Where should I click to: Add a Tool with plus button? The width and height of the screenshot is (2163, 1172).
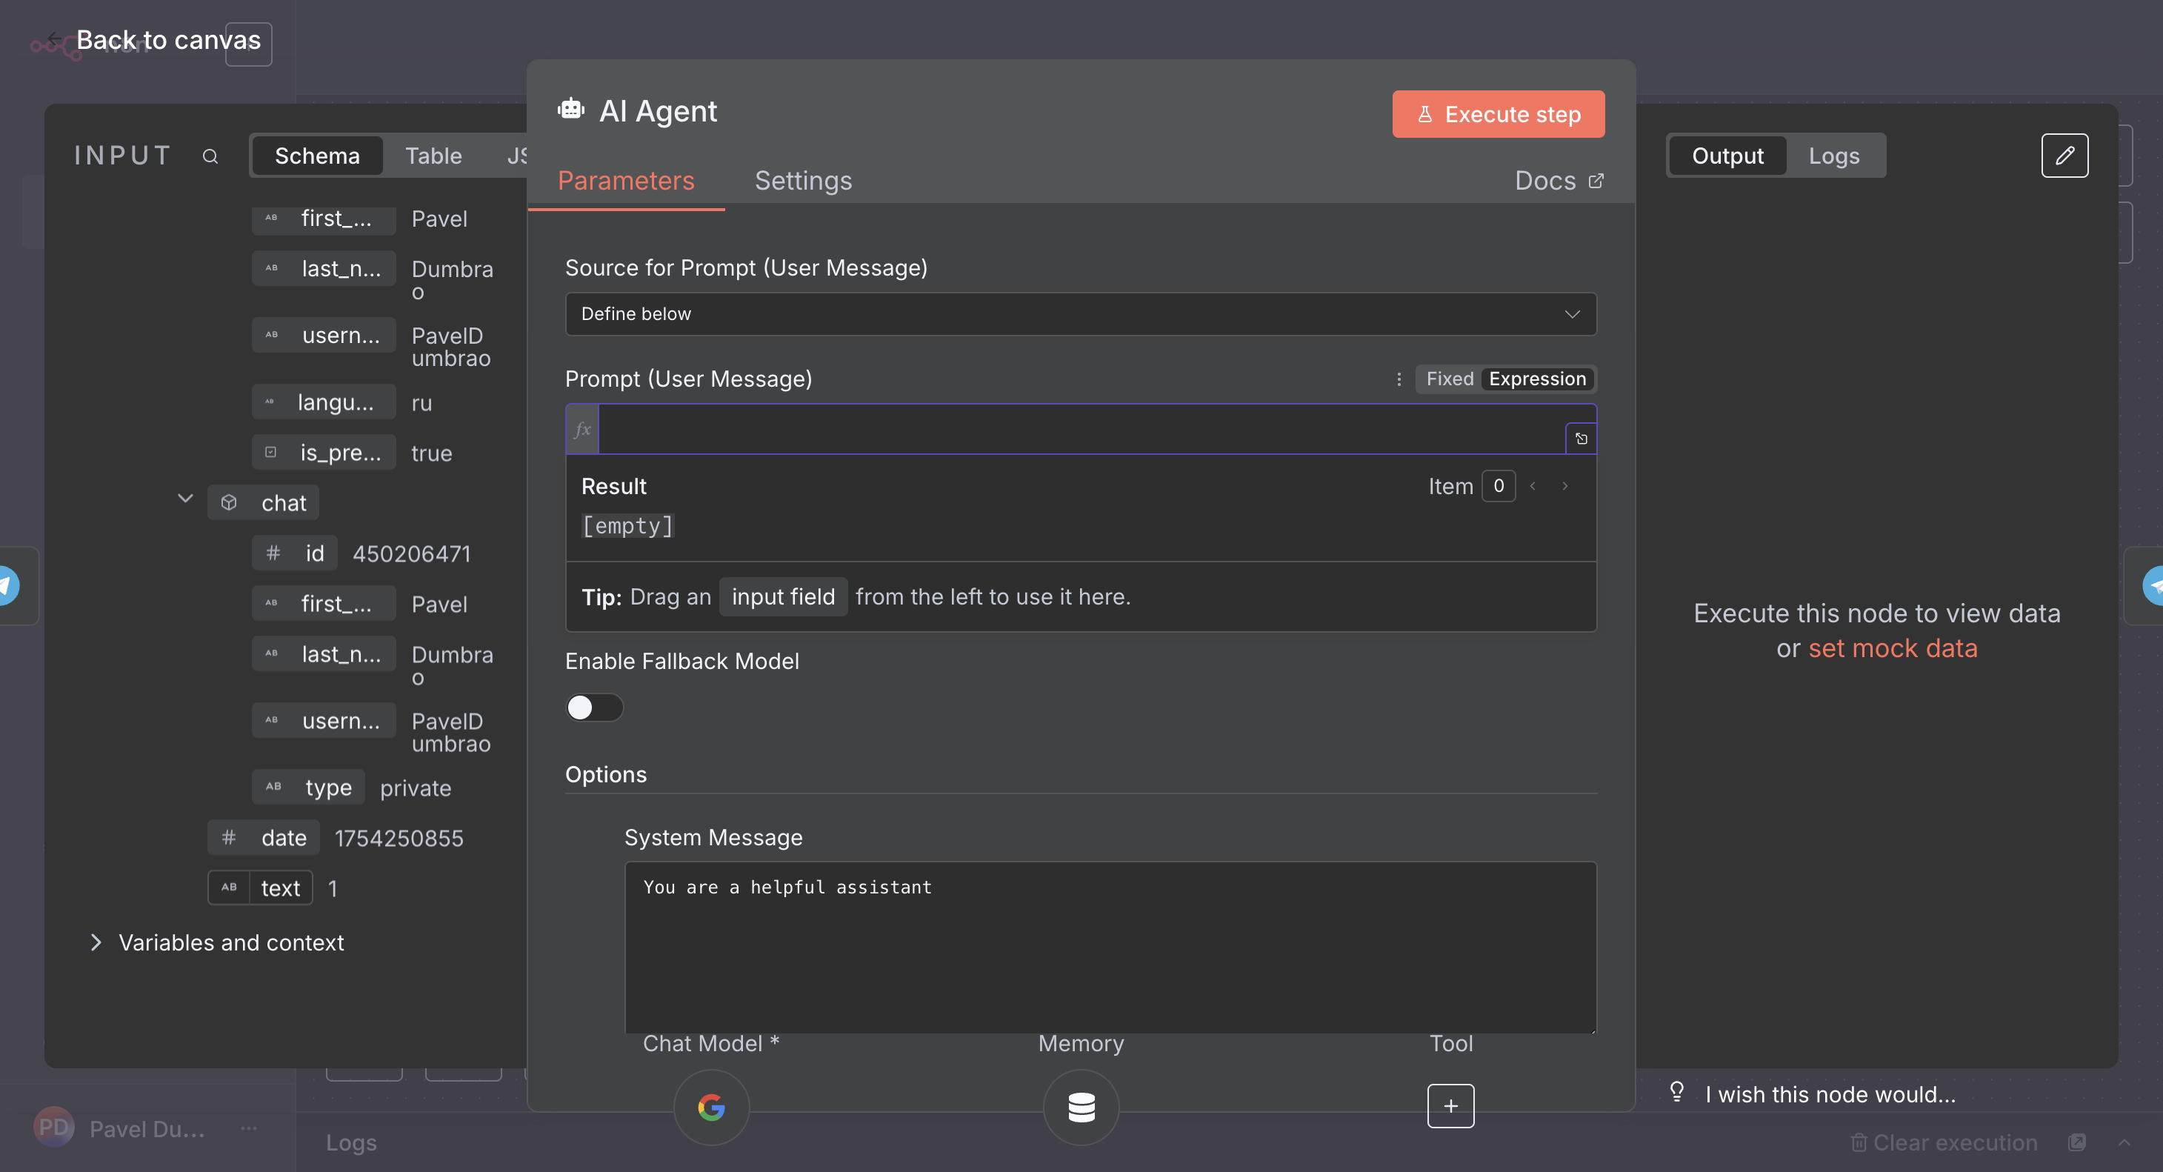(1450, 1105)
